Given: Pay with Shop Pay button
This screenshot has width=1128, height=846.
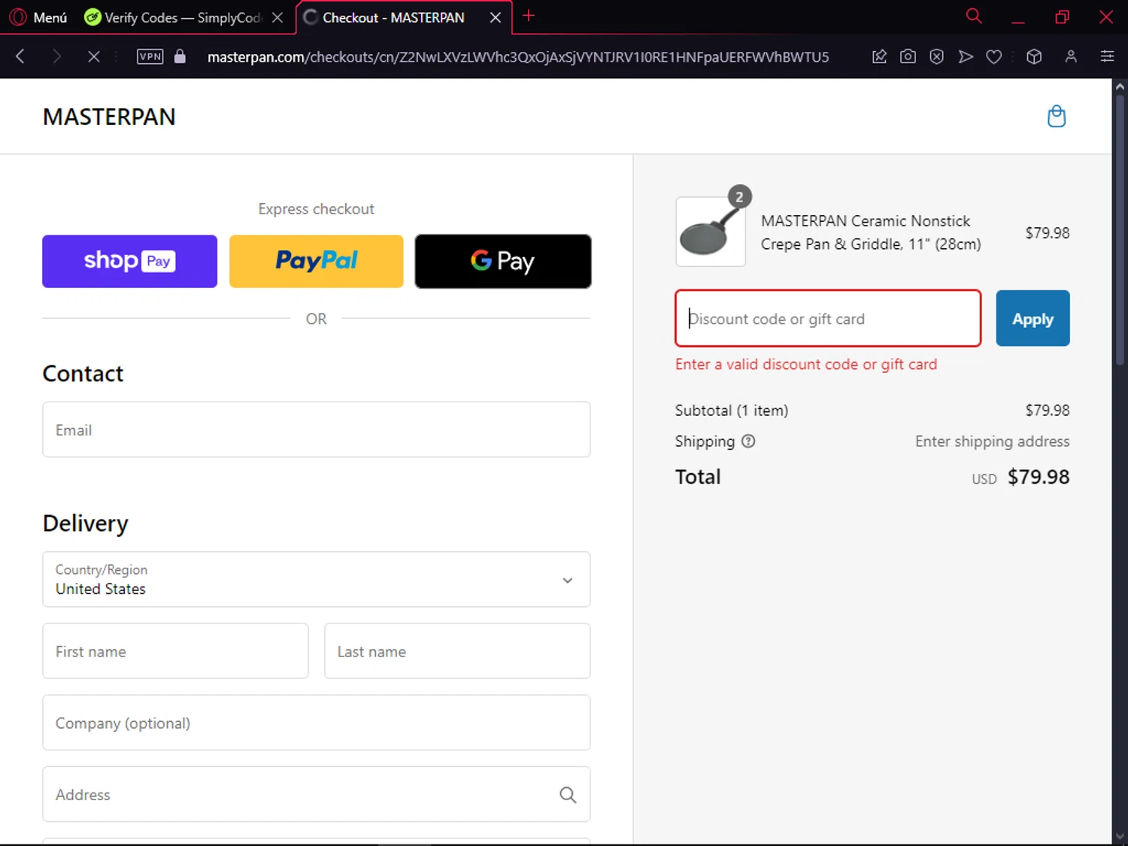Looking at the screenshot, I should pos(129,261).
